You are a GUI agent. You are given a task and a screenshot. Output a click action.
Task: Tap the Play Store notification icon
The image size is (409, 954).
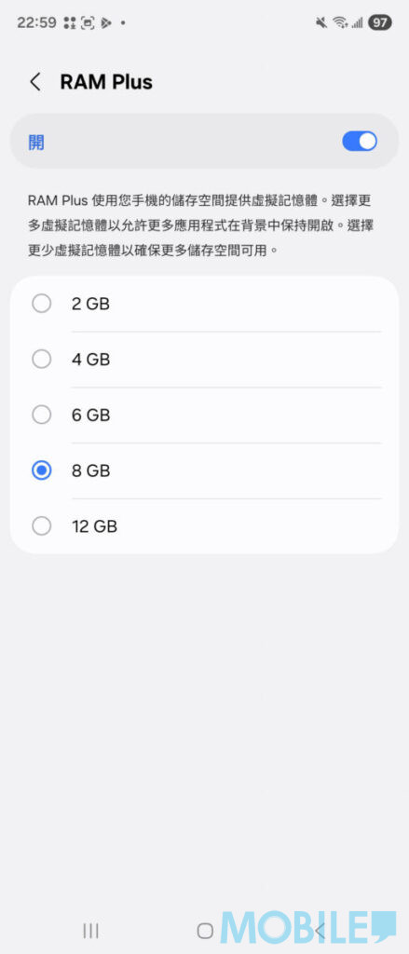point(106,23)
